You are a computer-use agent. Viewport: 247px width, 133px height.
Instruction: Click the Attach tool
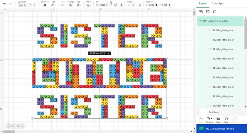click(218, 120)
